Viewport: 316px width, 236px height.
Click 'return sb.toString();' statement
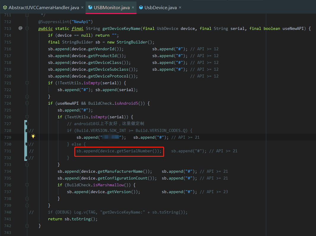click(73, 219)
